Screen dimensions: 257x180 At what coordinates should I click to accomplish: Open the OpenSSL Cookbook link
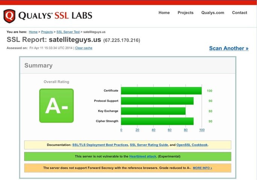[192, 145]
